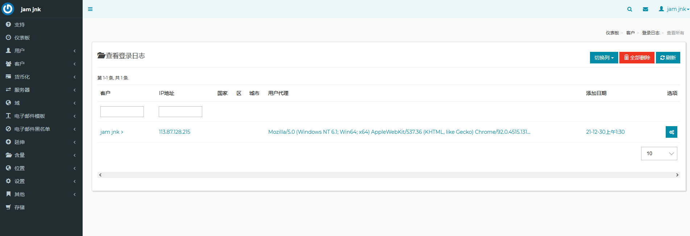Click the 国家 column header
The image size is (690, 236).
[x=223, y=93]
